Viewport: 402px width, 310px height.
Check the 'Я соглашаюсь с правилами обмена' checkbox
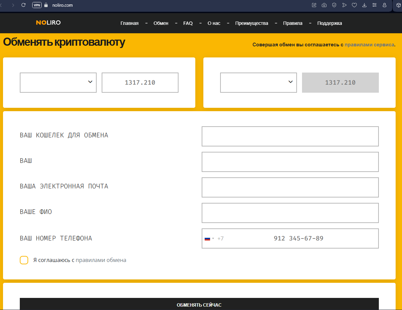[24, 260]
